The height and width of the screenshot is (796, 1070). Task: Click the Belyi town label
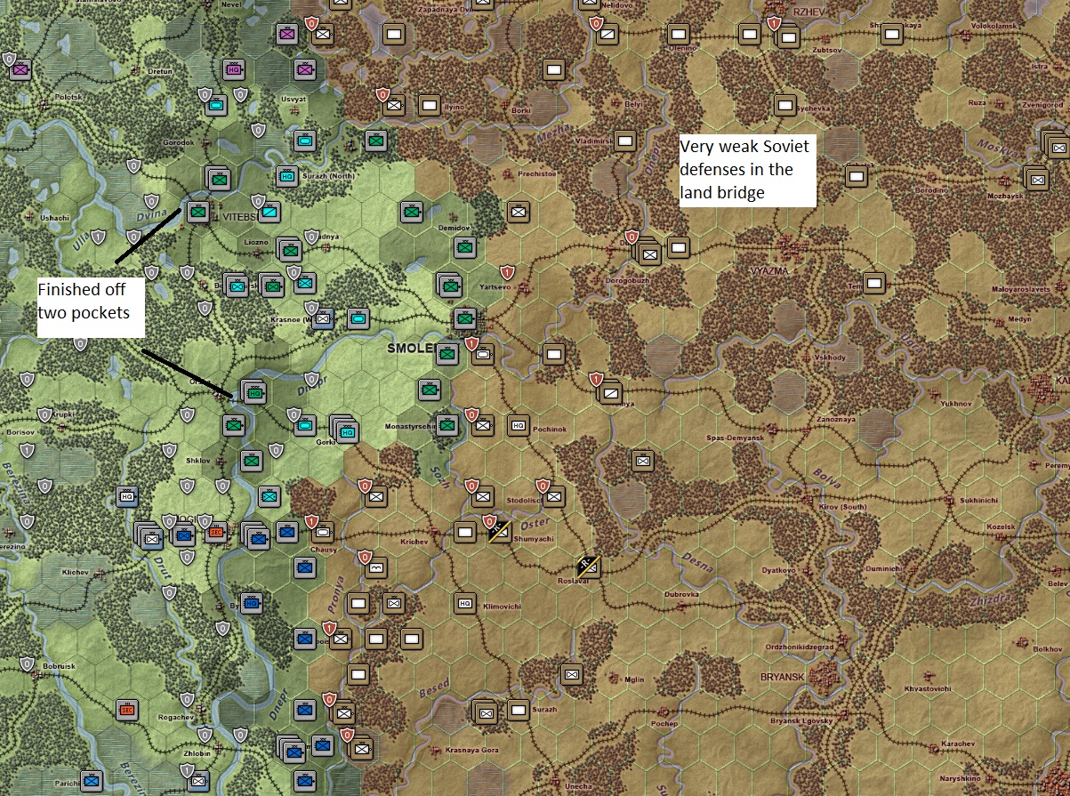pos(634,104)
